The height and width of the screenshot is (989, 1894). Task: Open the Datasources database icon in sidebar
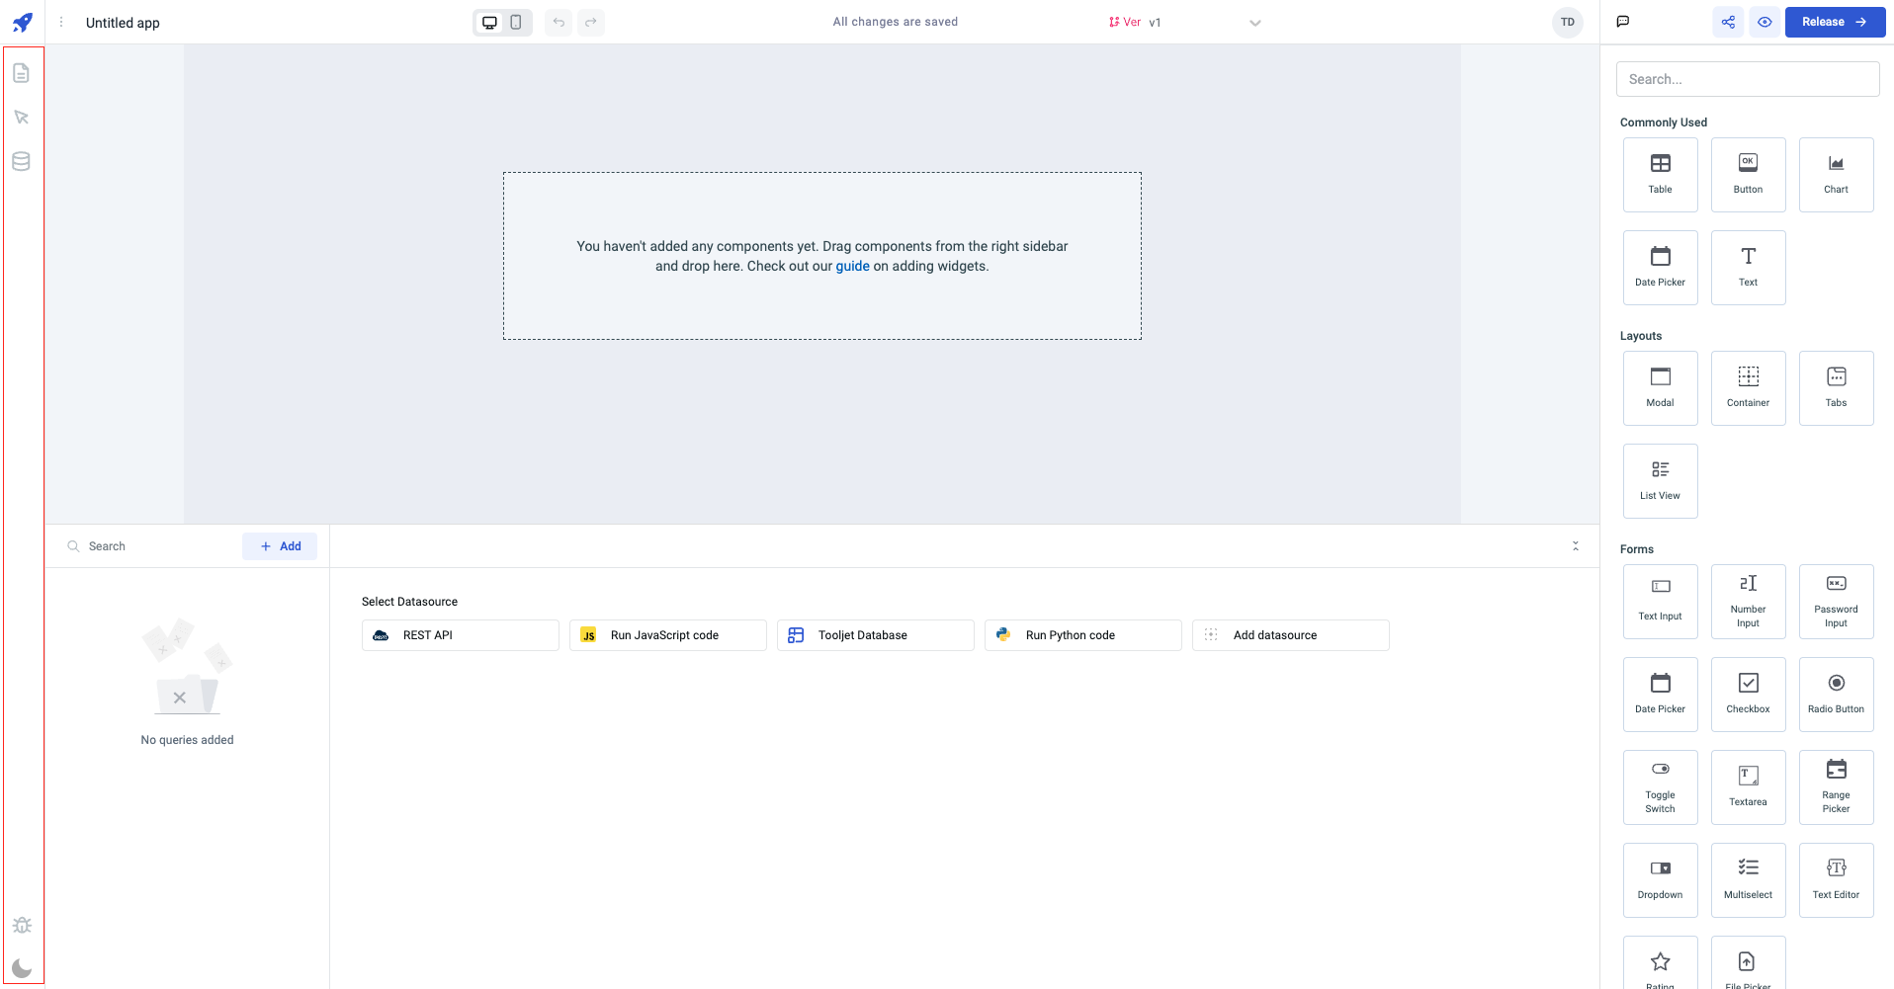(21, 161)
